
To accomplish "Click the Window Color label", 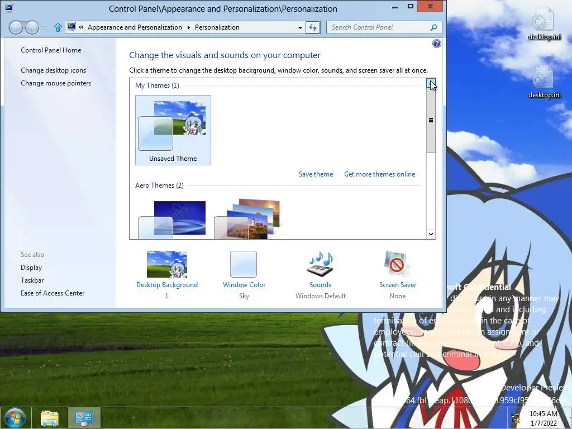I will click(244, 285).
